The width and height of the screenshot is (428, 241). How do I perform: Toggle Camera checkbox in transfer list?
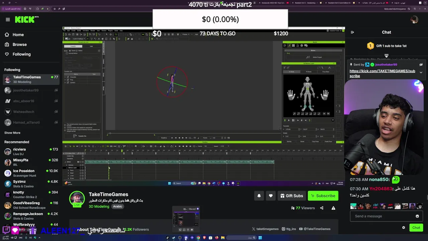[68, 82]
